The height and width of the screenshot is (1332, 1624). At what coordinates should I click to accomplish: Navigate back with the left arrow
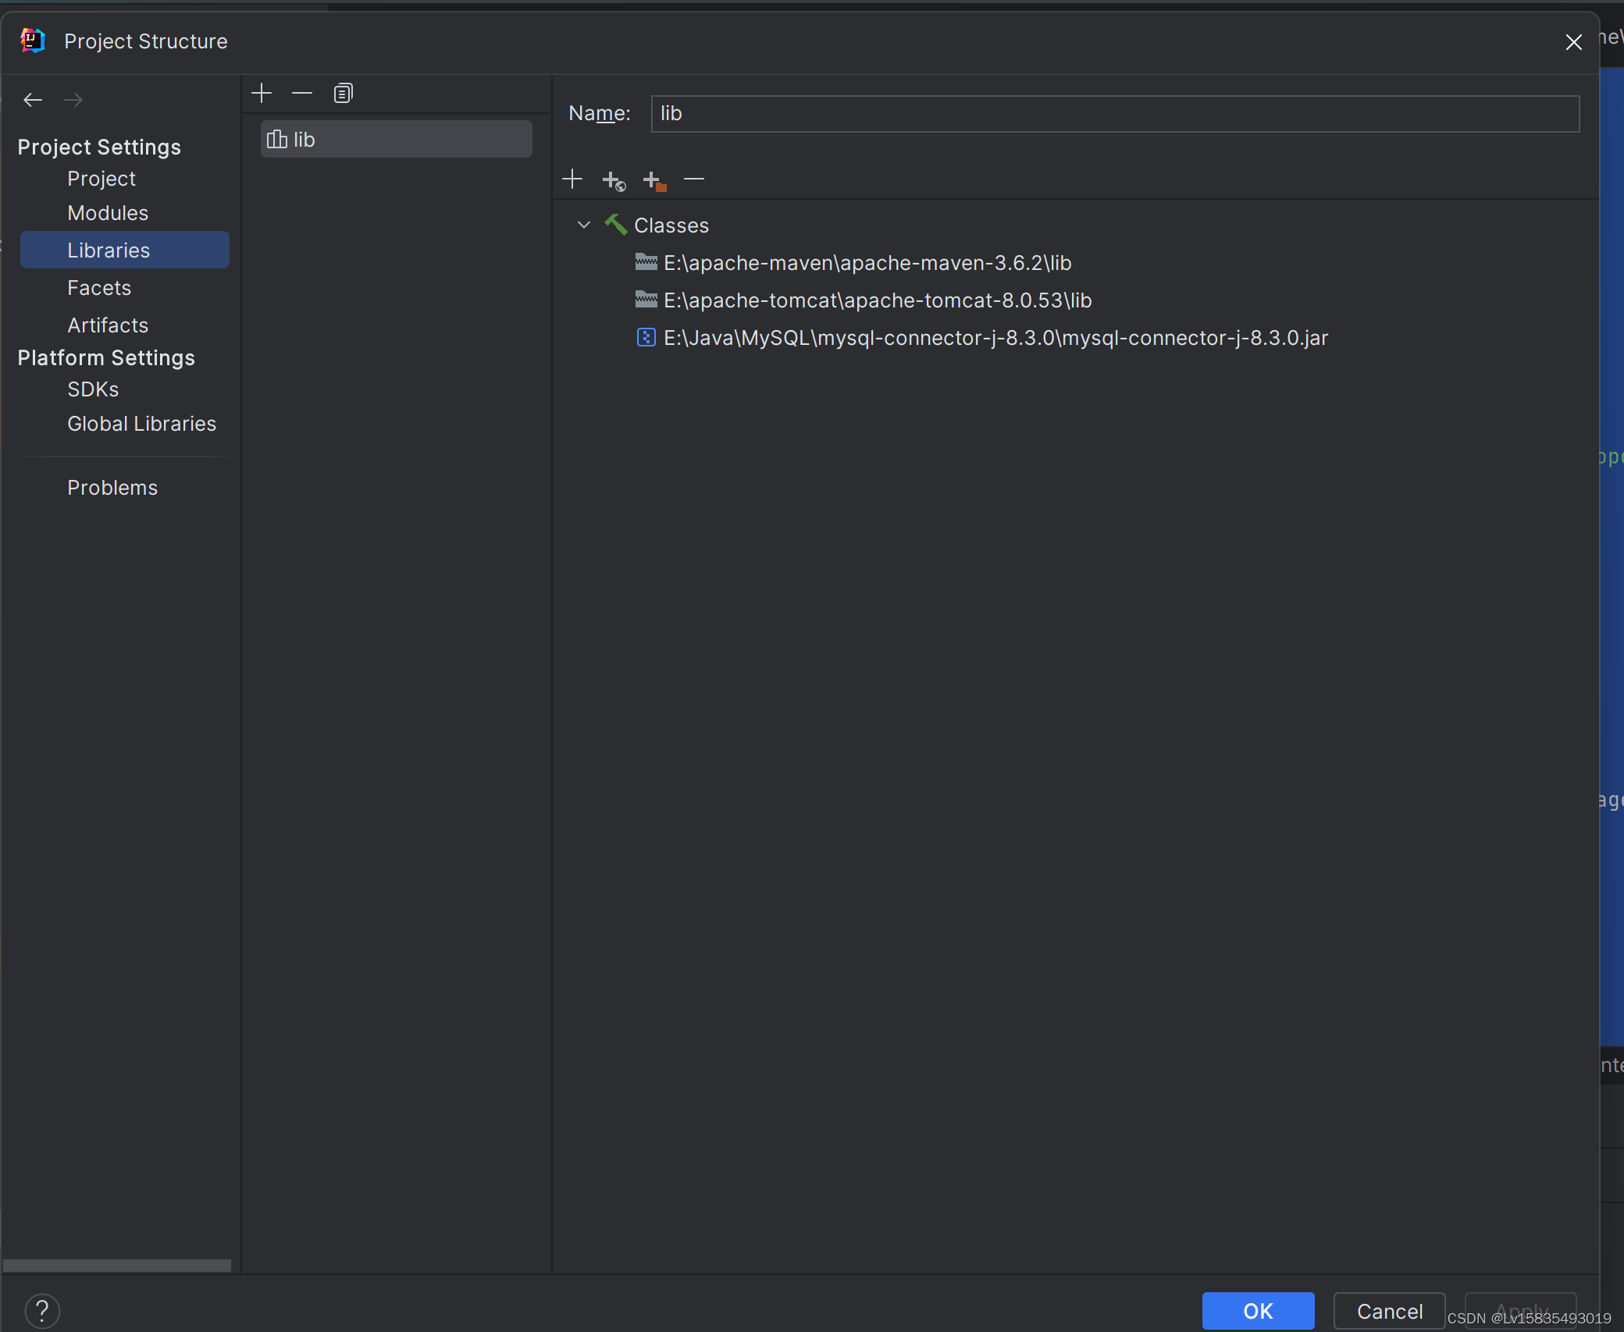(x=33, y=100)
